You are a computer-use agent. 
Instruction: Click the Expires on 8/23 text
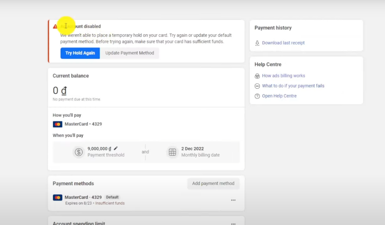(x=78, y=203)
